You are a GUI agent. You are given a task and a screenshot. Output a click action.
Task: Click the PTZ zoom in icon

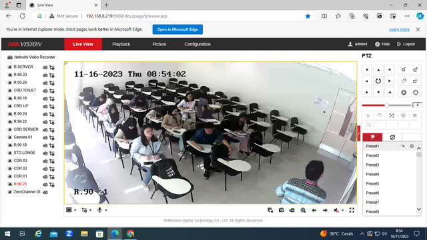pos(415,69)
